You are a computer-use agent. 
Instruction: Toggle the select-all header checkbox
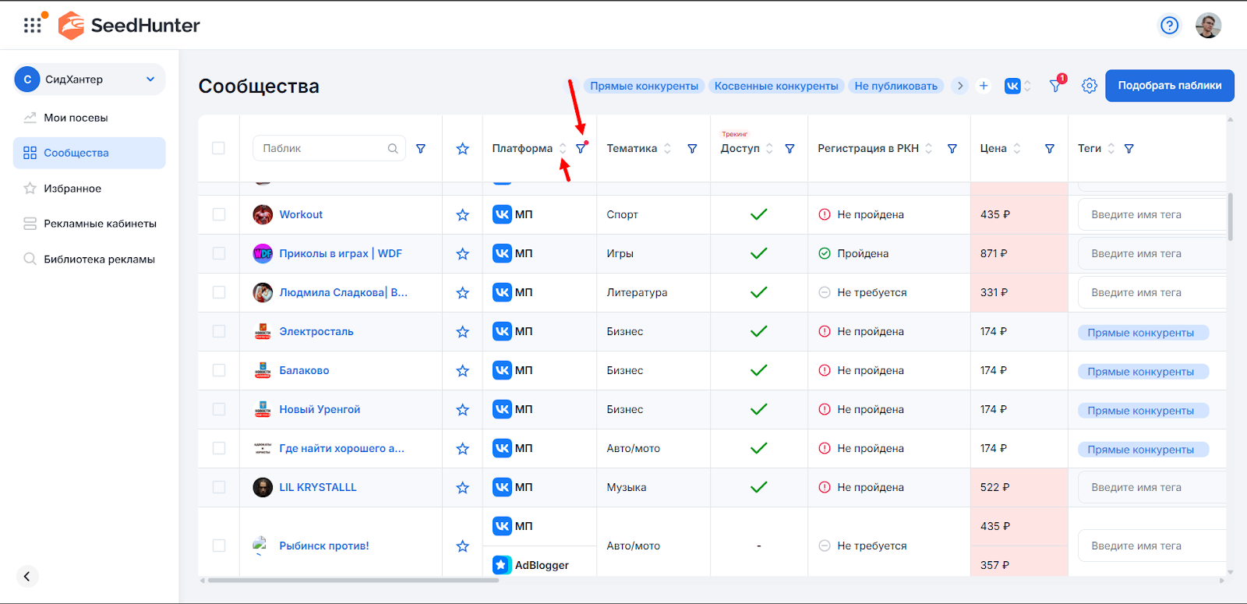[x=218, y=148]
